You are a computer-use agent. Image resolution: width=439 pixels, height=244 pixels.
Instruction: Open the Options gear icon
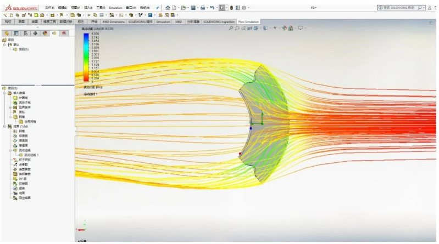pos(244,8)
